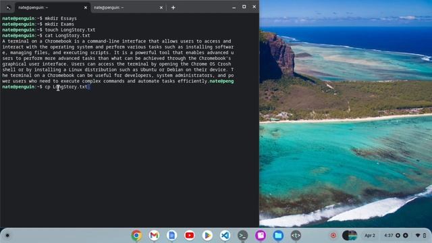Click the Wi-Fi status icon in the tray
This screenshot has height=243, width=432.
coord(418,236)
